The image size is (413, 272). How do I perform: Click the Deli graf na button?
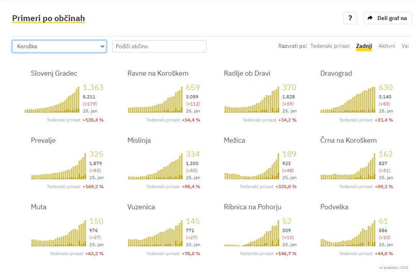click(388, 18)
